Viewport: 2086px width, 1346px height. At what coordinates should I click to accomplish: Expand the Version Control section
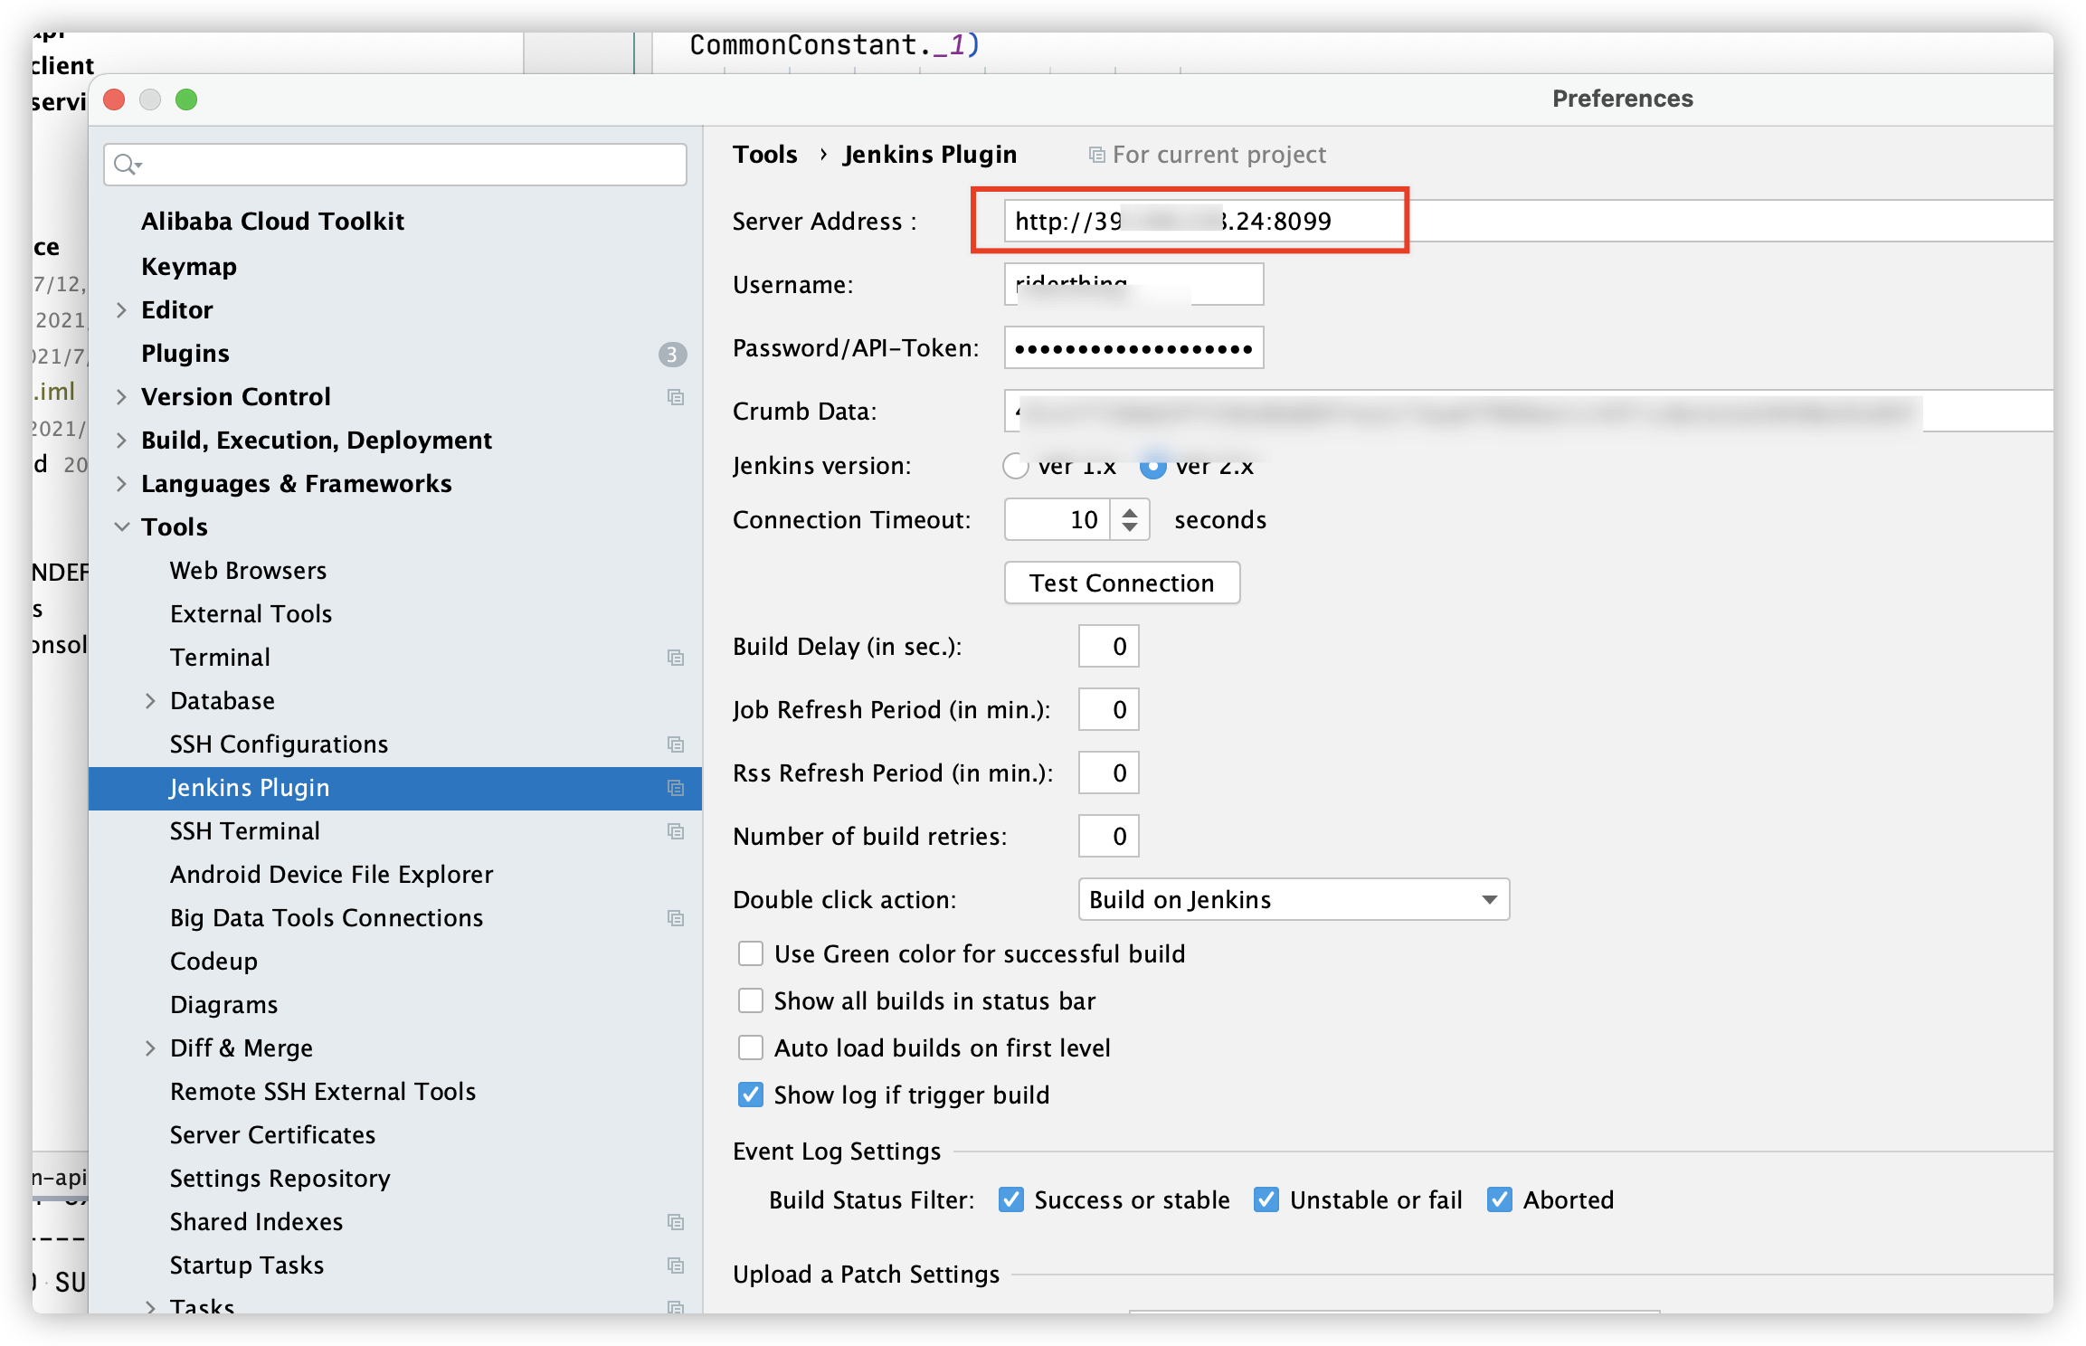point(122,397)
